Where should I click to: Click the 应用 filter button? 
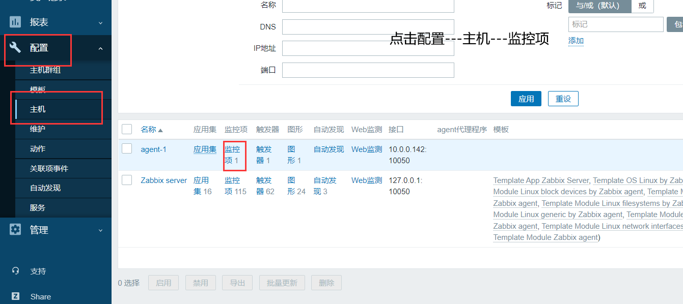point(526,99)
